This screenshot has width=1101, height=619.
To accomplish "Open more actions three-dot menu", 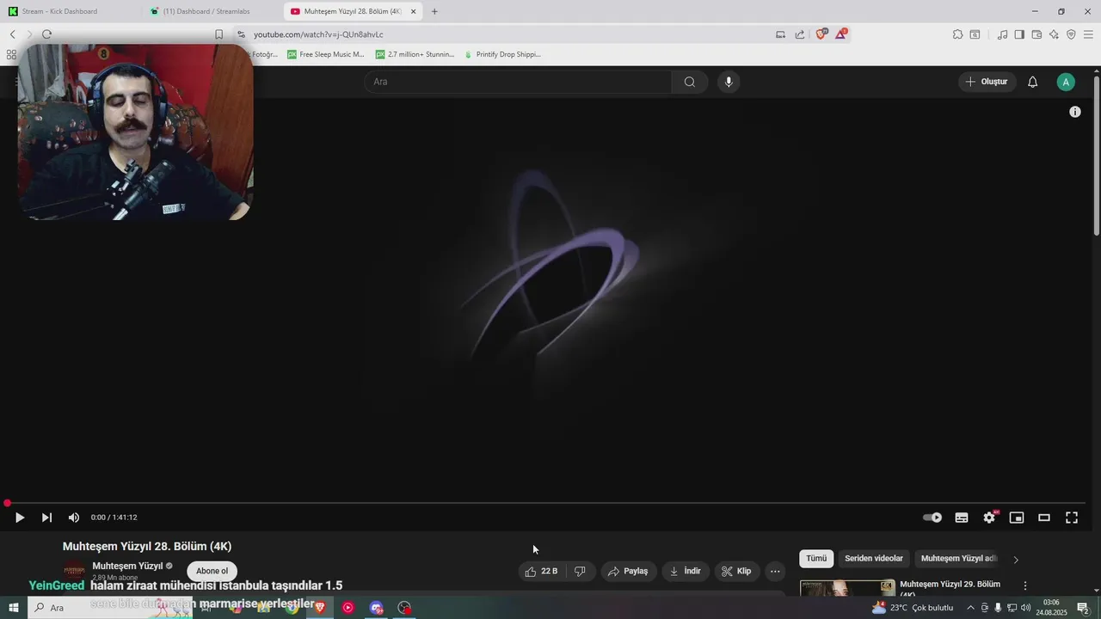I will (x=775, y=571).
